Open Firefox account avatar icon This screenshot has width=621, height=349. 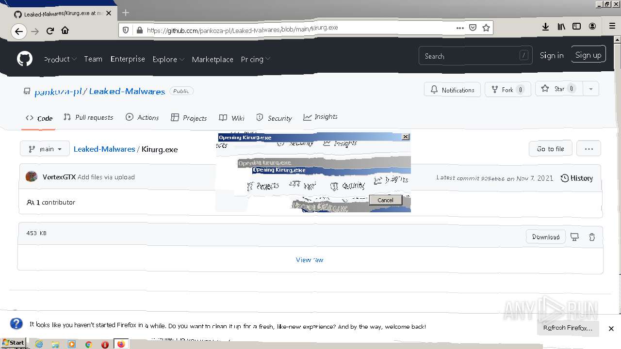(x=592, y=26)
